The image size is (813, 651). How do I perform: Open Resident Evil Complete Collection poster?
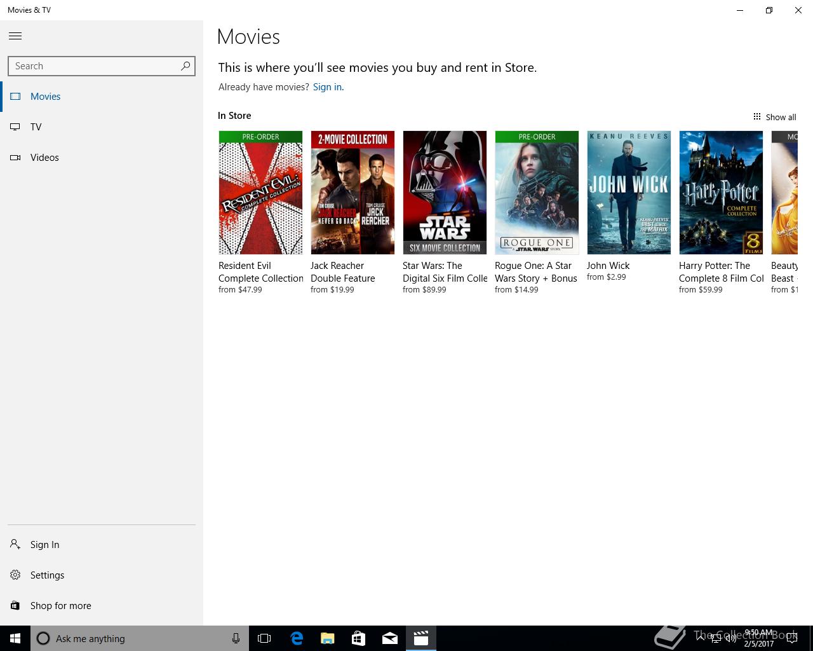pyautogui.click(x=260, y=193)
